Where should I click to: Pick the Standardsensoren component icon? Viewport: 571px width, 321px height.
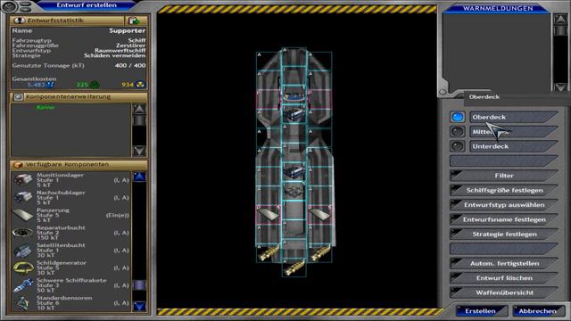pos(23,303)
